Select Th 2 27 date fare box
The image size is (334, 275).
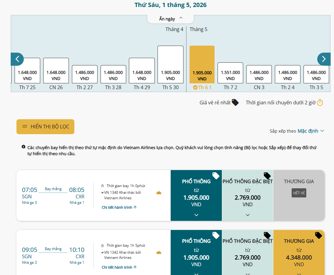point(85,75)
